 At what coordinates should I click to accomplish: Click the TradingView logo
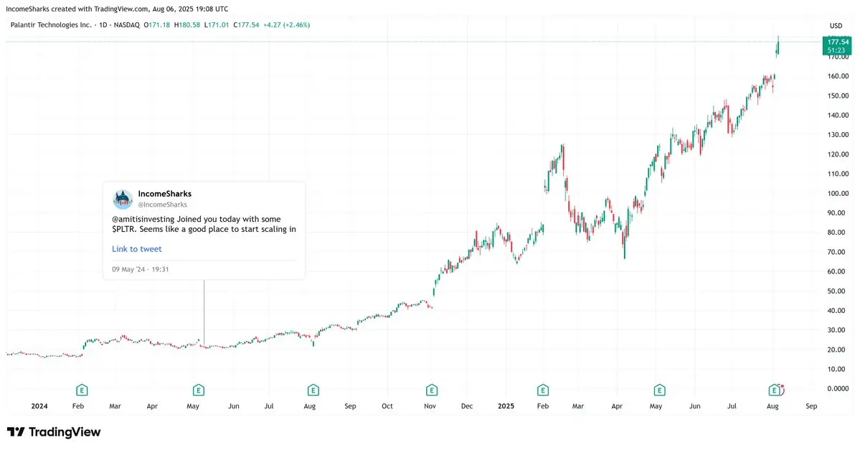(54, 432)
